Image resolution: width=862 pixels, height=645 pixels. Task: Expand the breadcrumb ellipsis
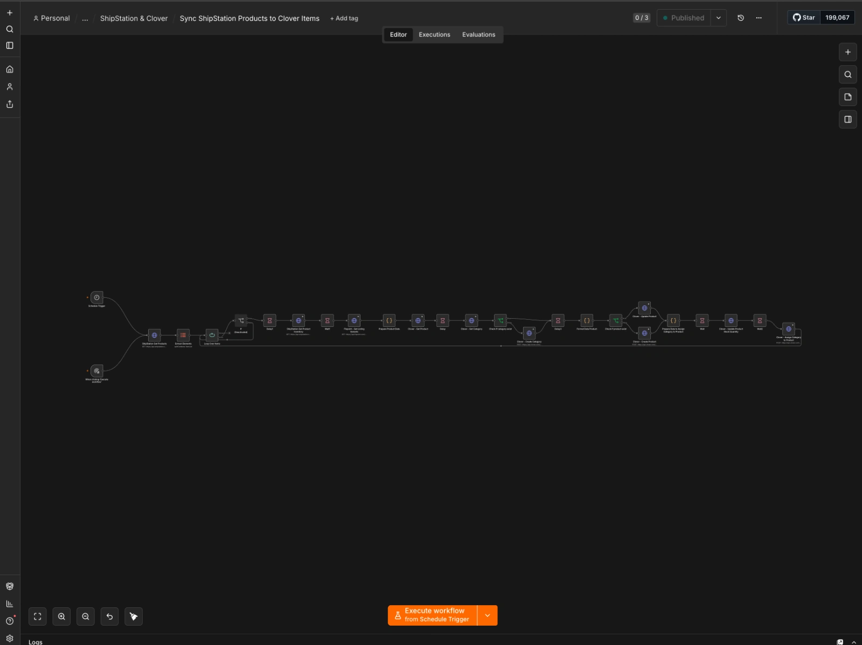tap(85, 18)
